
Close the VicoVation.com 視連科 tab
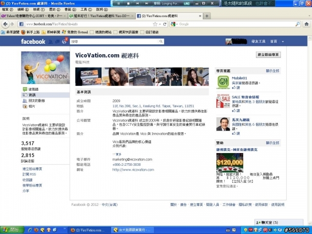[x=200, y=16]
